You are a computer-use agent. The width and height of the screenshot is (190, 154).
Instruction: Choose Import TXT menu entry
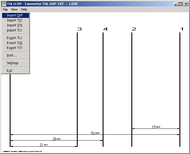coord(14,20)
